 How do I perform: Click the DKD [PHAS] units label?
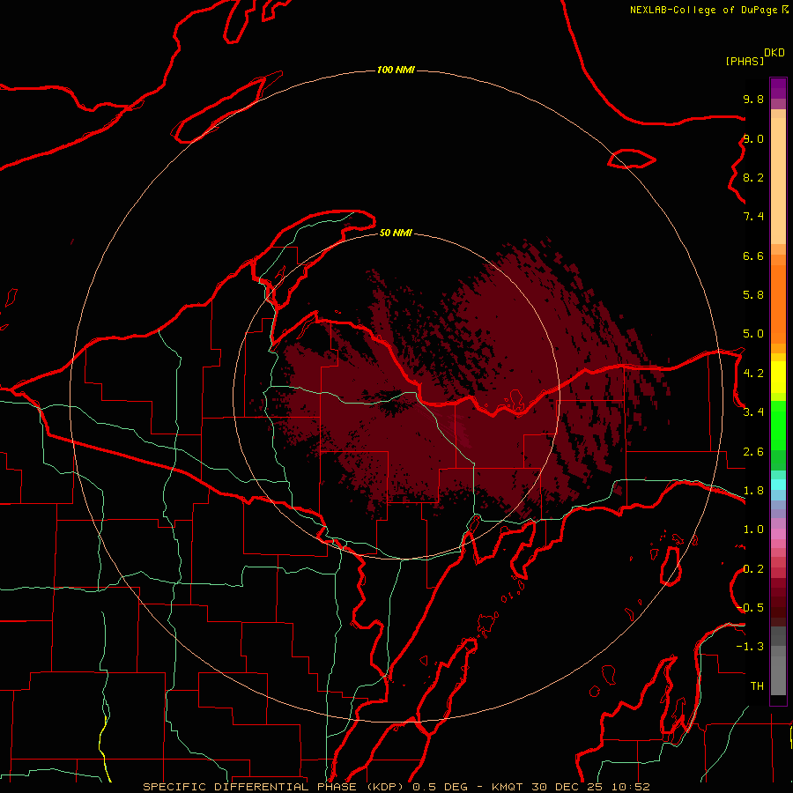point(754,56)
